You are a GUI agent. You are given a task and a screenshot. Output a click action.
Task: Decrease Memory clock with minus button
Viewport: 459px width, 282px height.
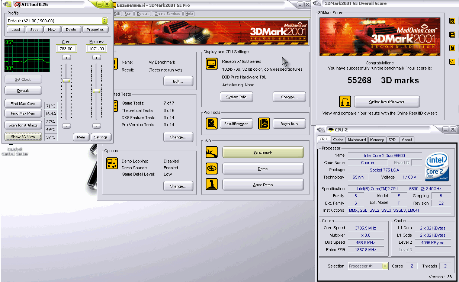click(96, 126)
